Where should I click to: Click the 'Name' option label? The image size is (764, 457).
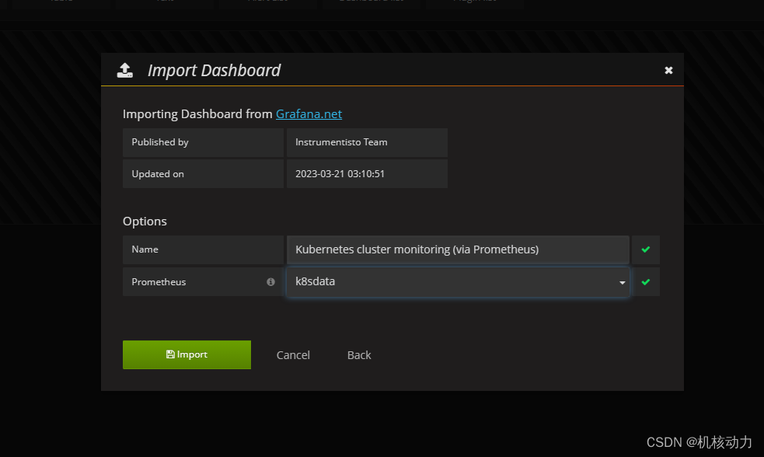pos(145,249)
